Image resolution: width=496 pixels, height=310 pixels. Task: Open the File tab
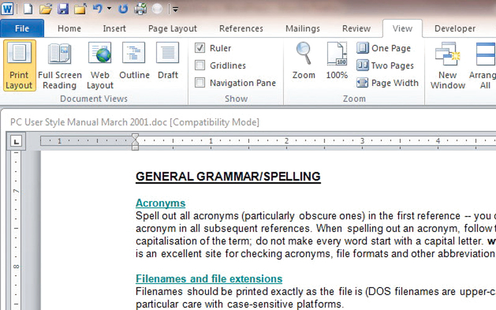tap(22, 29)
